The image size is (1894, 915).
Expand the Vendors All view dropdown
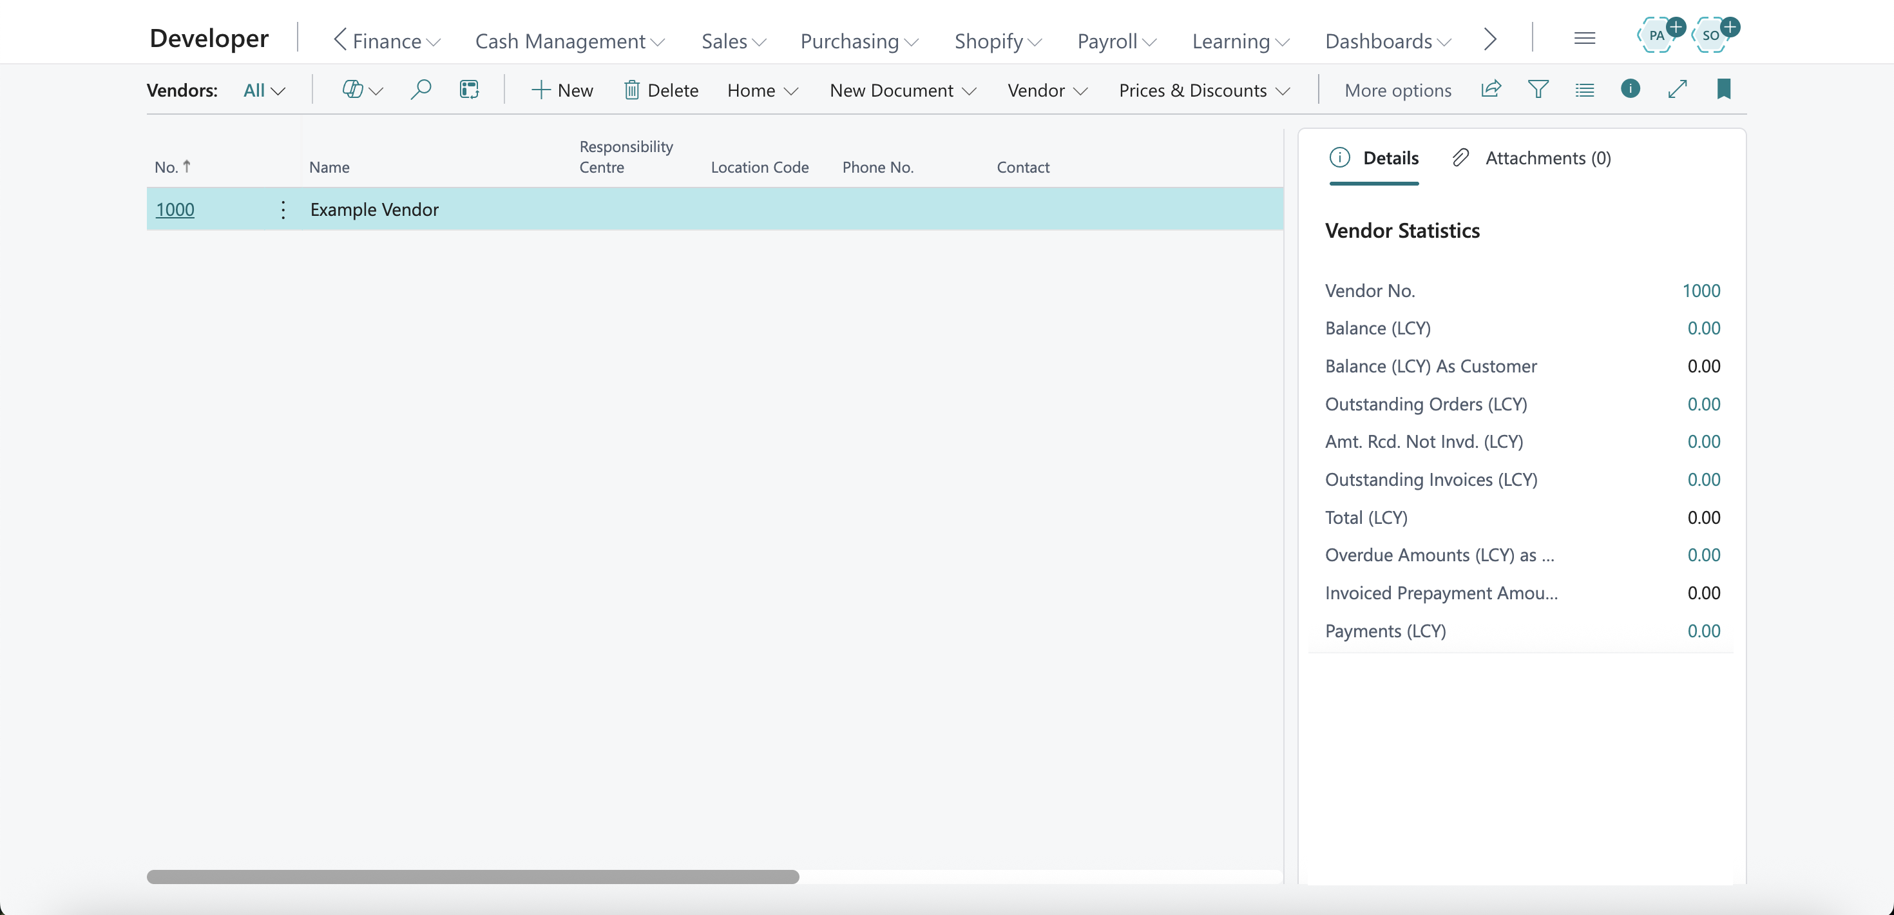click(x=263, y=90)
